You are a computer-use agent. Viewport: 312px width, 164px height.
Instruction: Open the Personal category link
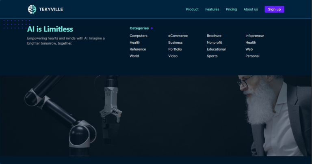pos(252,56)
